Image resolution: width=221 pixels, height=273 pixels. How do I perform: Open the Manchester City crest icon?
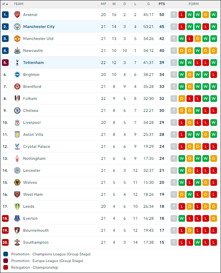(17, 27)
